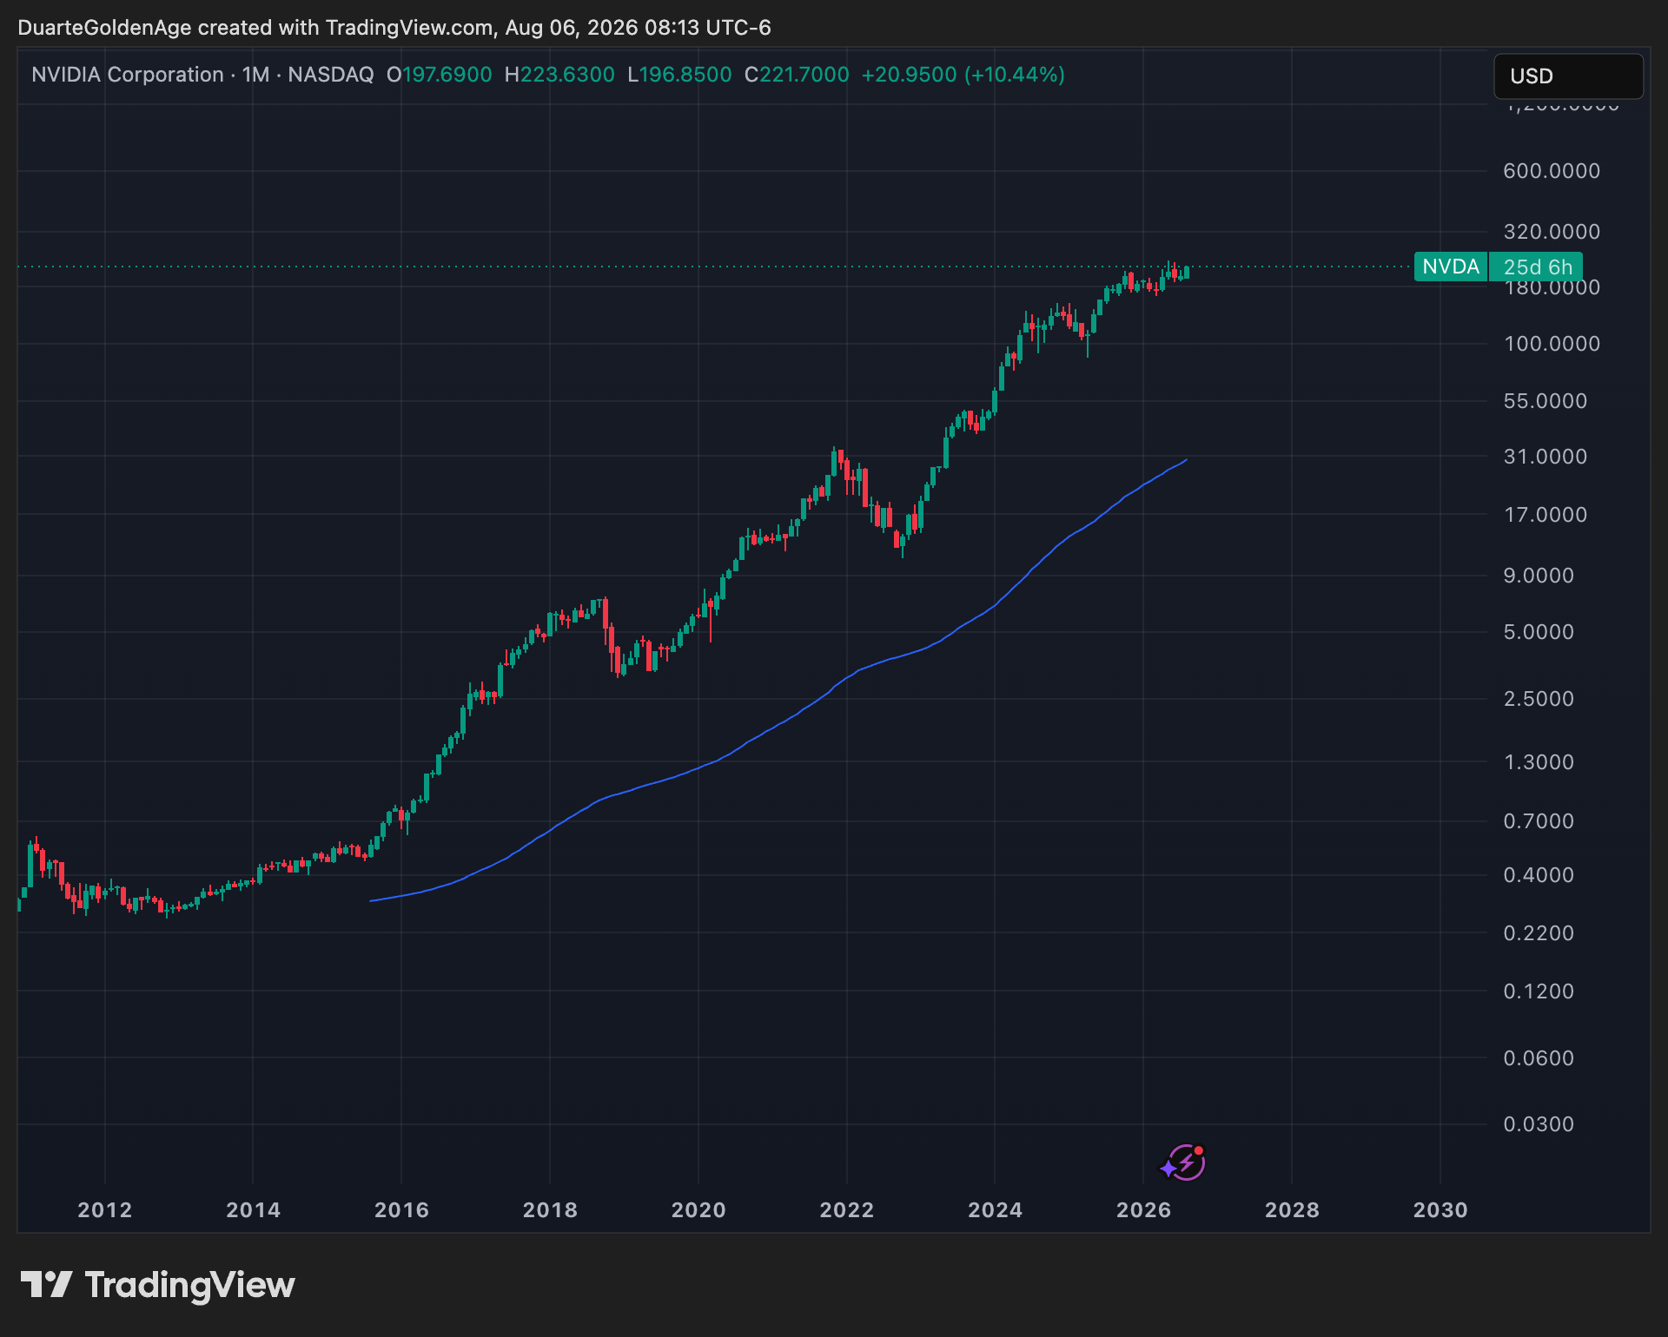Click the 17.0000 price axis label
The height and width of the screenshot is (1337, 1668).
(1546, 515)
